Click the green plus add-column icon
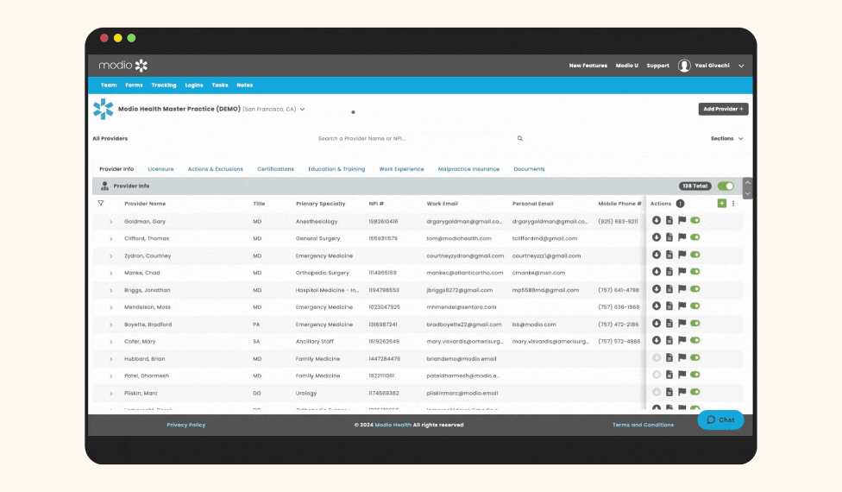 click(x=721, y=204)
